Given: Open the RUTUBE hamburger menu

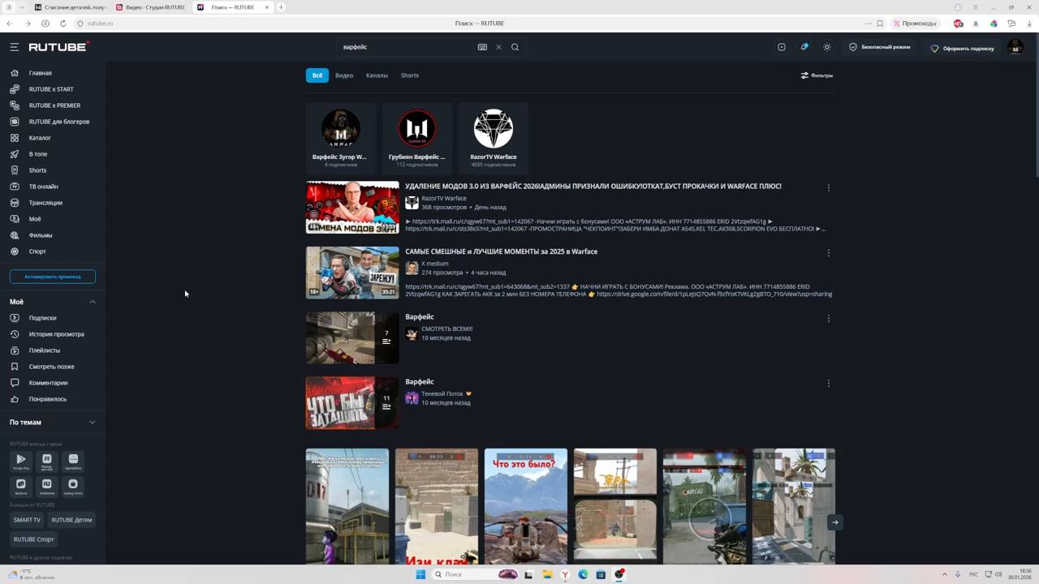Looking at the screenshot, I should click(14, 47).
